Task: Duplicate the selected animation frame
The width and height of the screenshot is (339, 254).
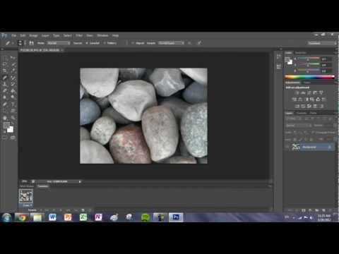Action: pos(83,210)
